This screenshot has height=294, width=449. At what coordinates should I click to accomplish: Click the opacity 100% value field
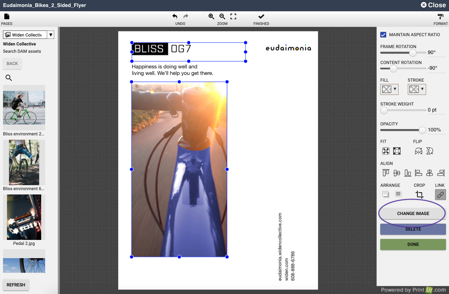[x=437, y=130]
